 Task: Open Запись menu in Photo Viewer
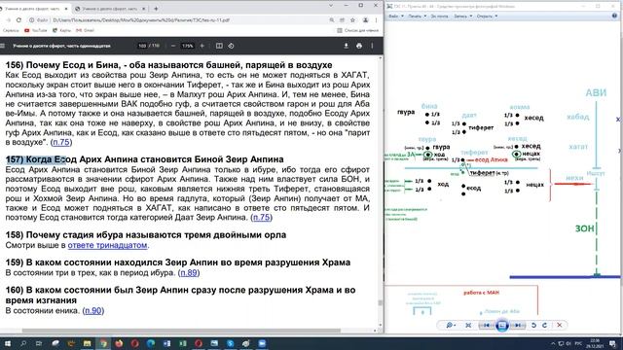463,17
